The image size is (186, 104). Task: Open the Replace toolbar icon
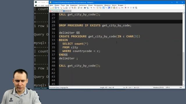[87, 8]
